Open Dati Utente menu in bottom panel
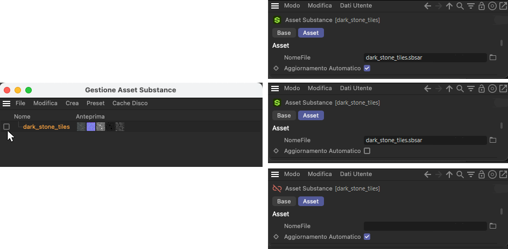 point(356,174)
